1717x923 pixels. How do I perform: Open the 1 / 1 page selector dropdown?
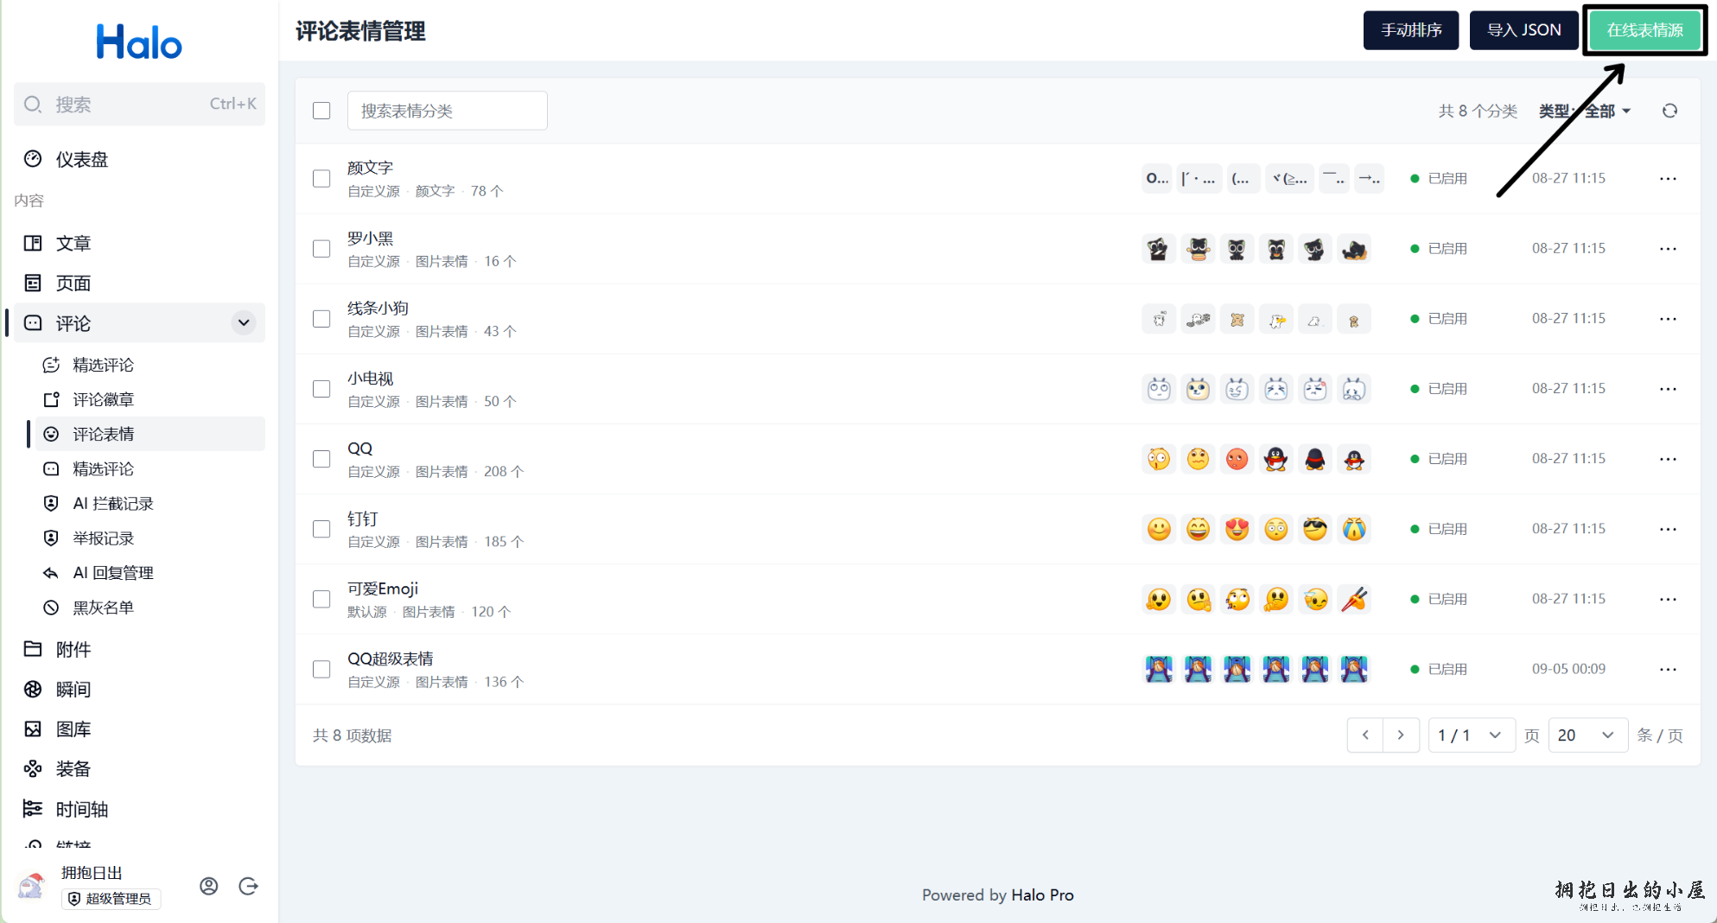1471,735
